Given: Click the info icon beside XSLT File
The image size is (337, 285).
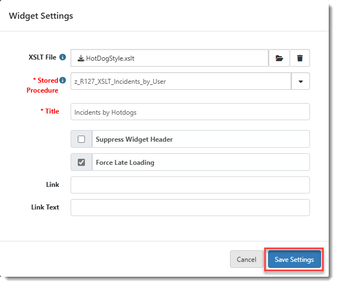Looking at the screenshot, I should pos(63,57).
